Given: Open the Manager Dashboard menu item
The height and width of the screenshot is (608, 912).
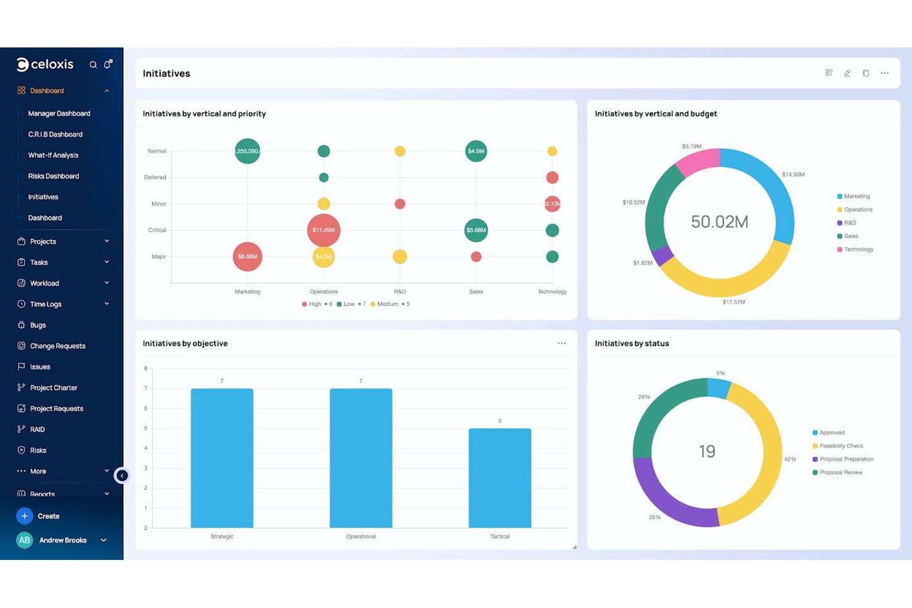Looking at the screenshot, I should click(x=59, y=113).
